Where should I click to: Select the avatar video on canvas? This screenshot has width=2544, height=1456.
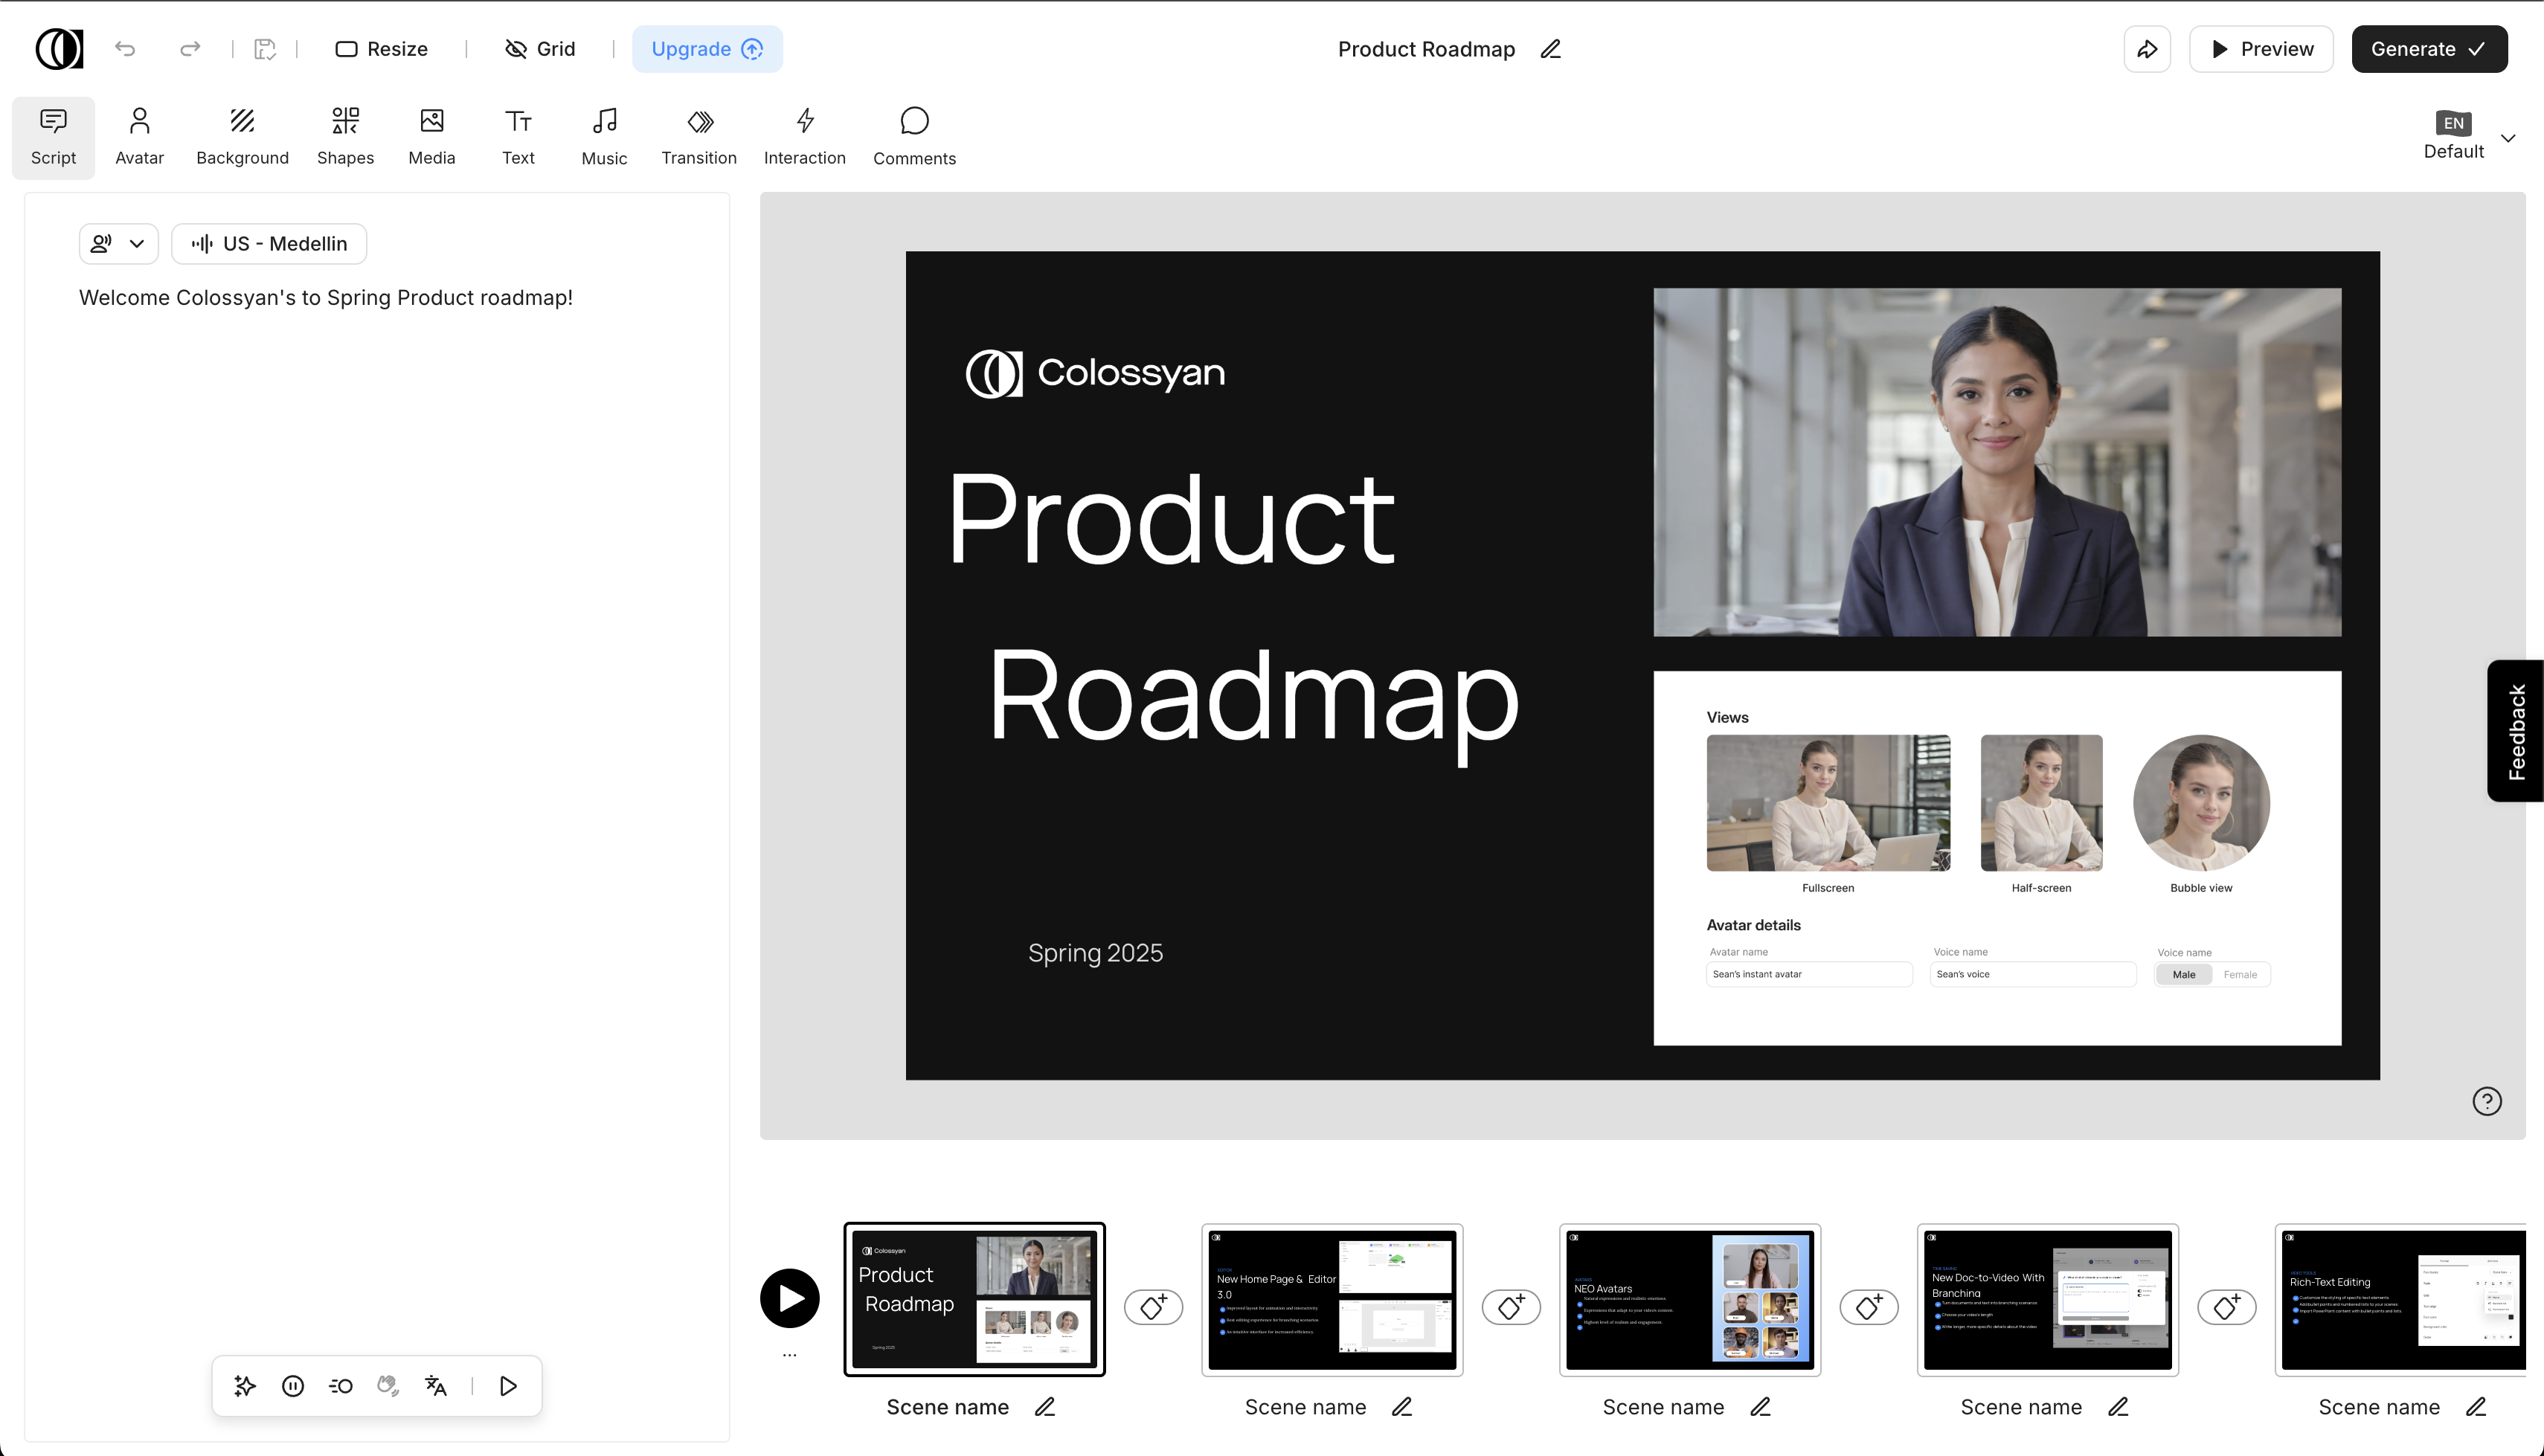pos(1997,462)
